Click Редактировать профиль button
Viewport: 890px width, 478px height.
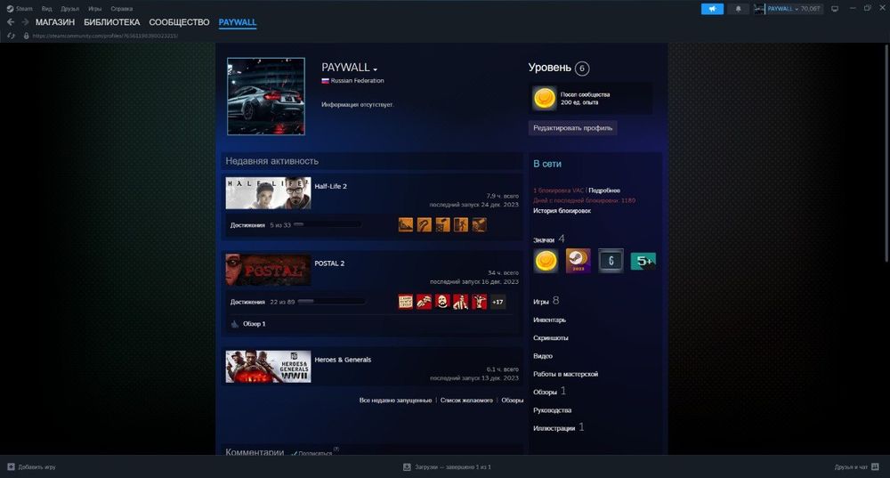pyautogui.click(x=572, y=127)
